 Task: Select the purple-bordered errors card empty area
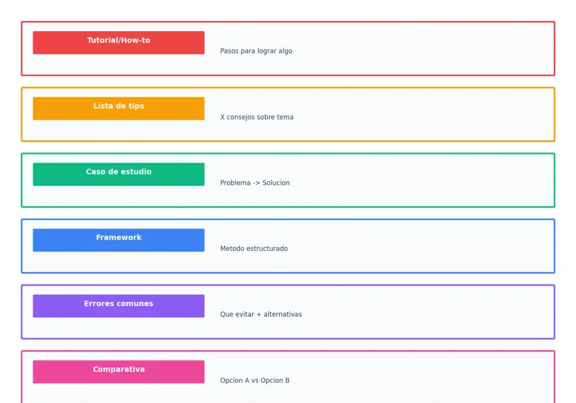click(422, 311)
